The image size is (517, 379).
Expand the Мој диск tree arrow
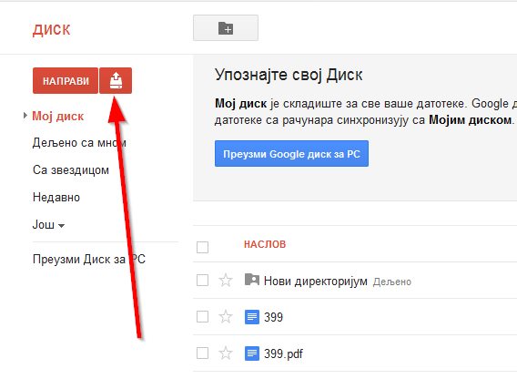coord(25,116)
